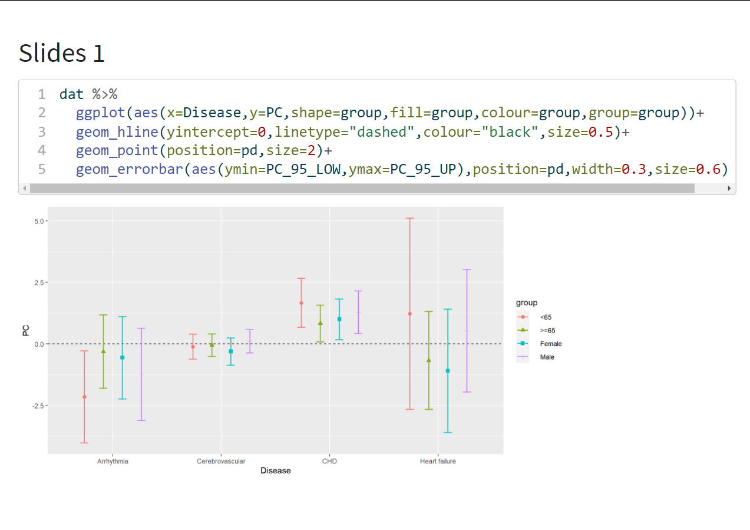The width and height of the screenshot is (750, 530).
Task: Click the "group" legend title
Action: click(x=527, y=303)
